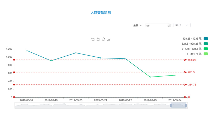
Task: Restore chart with the refresh icon
Action: pos(103,39)
